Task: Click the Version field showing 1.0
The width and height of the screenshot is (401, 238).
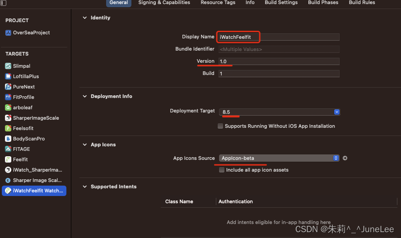Action: [279, 61]
